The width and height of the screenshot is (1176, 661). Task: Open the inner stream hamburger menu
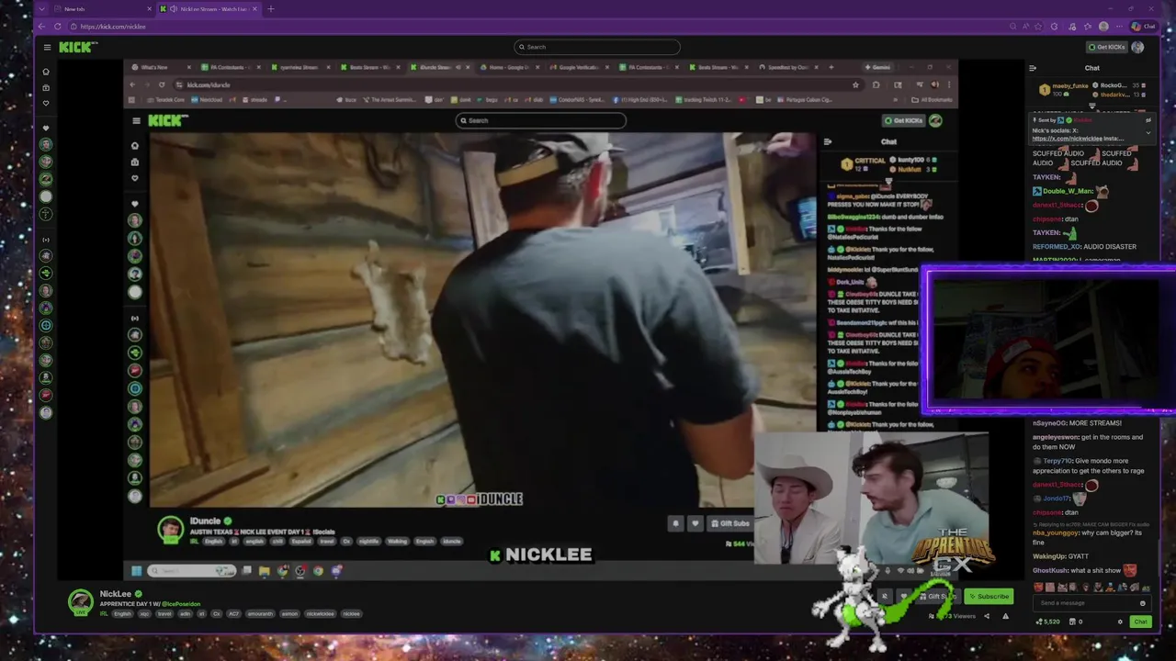136,120
